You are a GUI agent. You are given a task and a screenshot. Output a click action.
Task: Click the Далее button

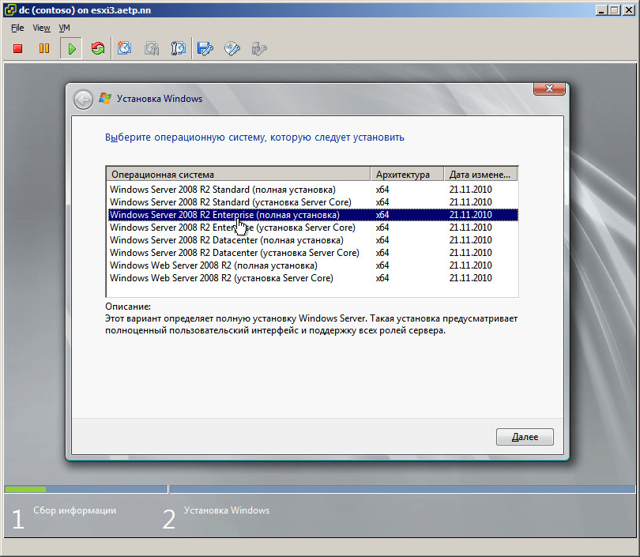[525, 437]
